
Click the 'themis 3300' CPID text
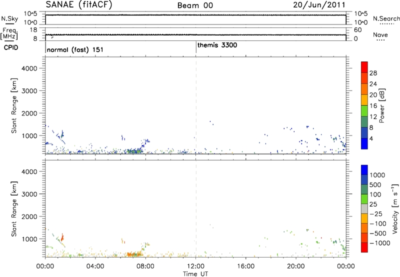click(217, 45)
